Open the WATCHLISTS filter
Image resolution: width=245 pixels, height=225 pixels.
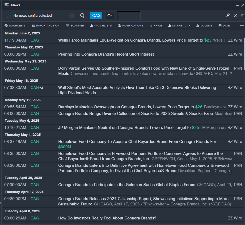coord(101,26)
